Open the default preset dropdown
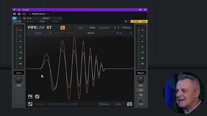This screenshot has width=207, height=116. coord(47,18)
